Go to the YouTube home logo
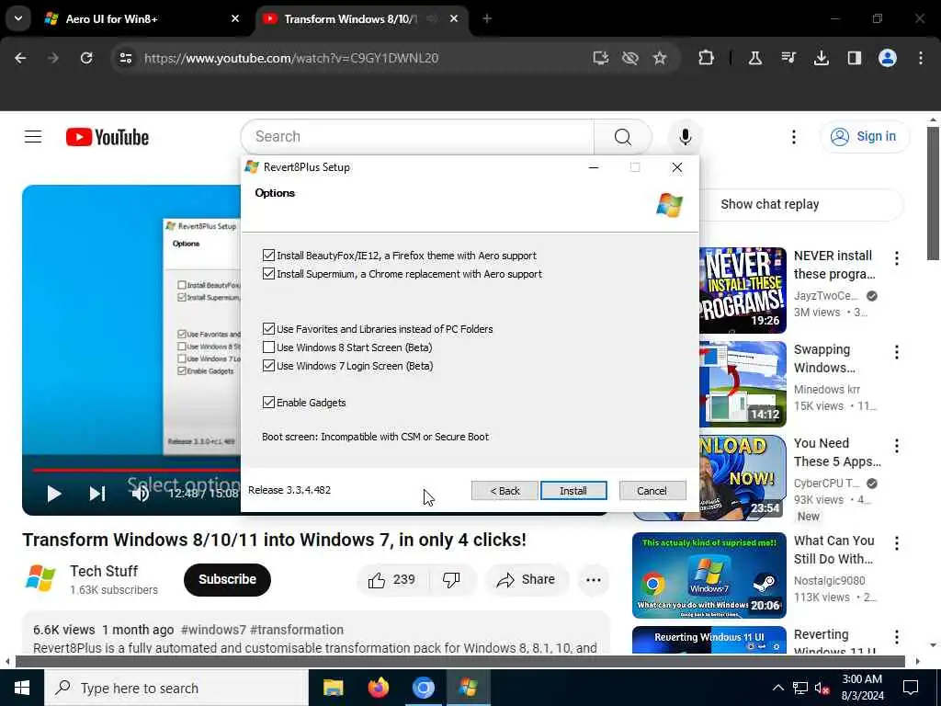This screenshot has height=706, width=941. pyautogui.click(x=108, y=138)
